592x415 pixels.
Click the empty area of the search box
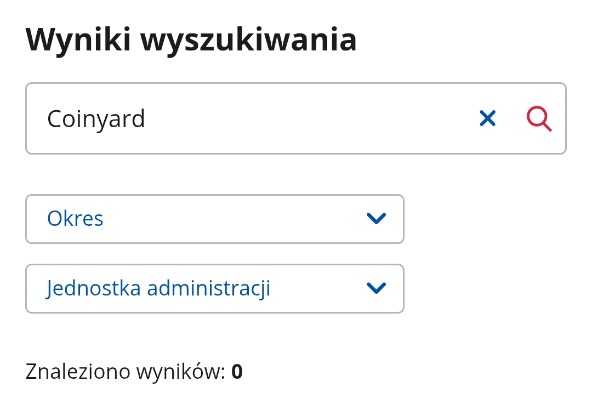point(307,118)
